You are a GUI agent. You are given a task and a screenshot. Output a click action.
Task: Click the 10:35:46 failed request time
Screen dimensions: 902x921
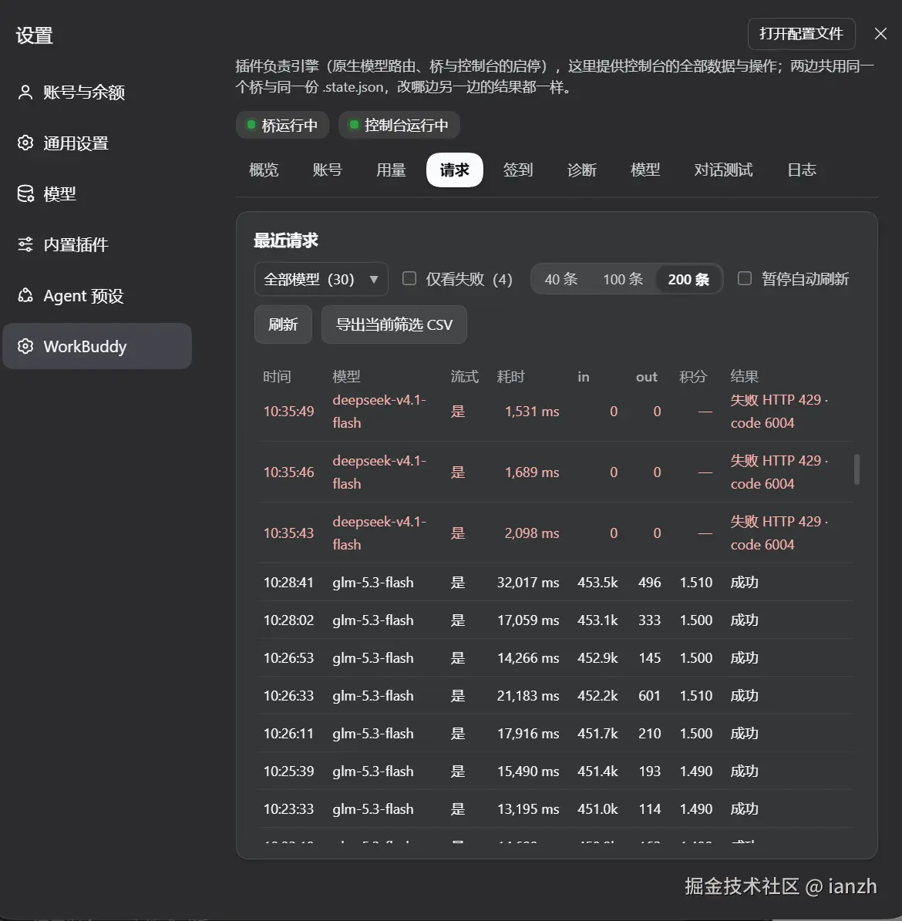[x=288, y=472]
